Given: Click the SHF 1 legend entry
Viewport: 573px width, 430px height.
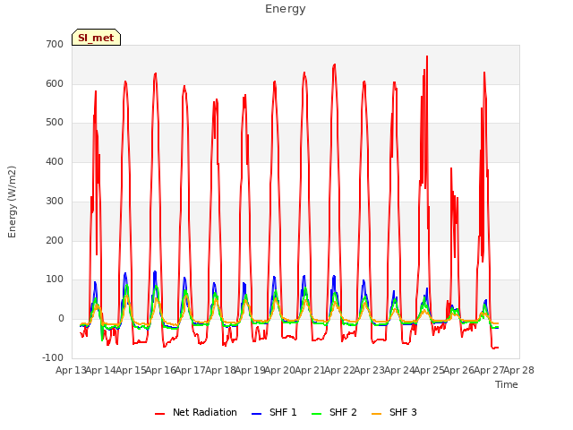Looking at the screenshot, I should click(274, 412).
